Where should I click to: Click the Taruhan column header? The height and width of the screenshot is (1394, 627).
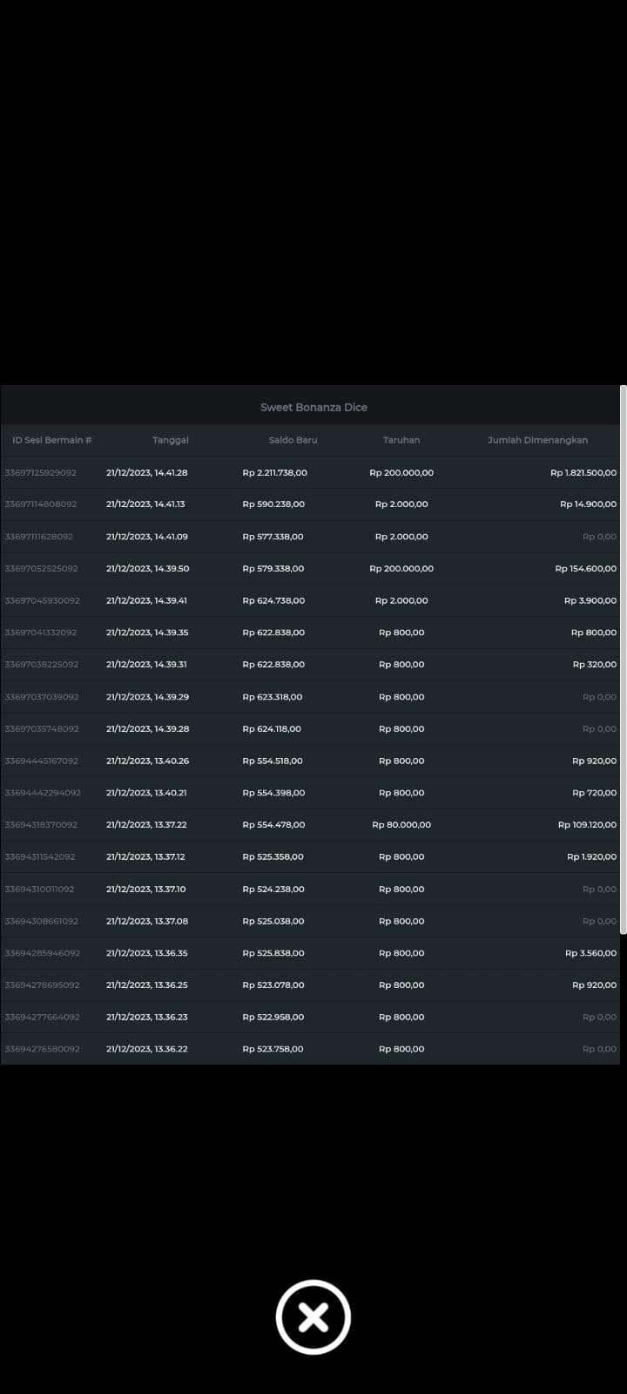point(401,440)
